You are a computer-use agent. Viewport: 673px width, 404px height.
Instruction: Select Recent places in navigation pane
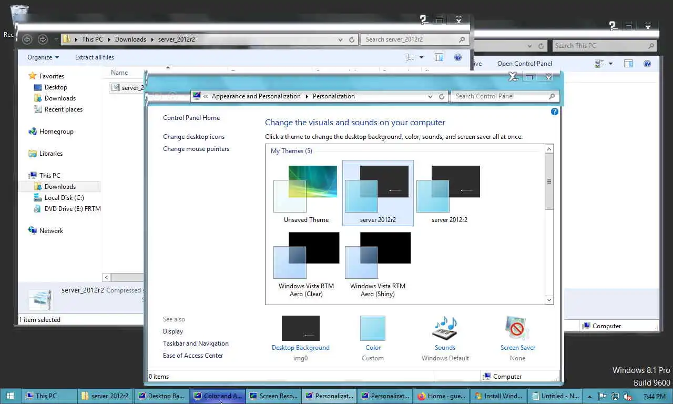(64, 109)
